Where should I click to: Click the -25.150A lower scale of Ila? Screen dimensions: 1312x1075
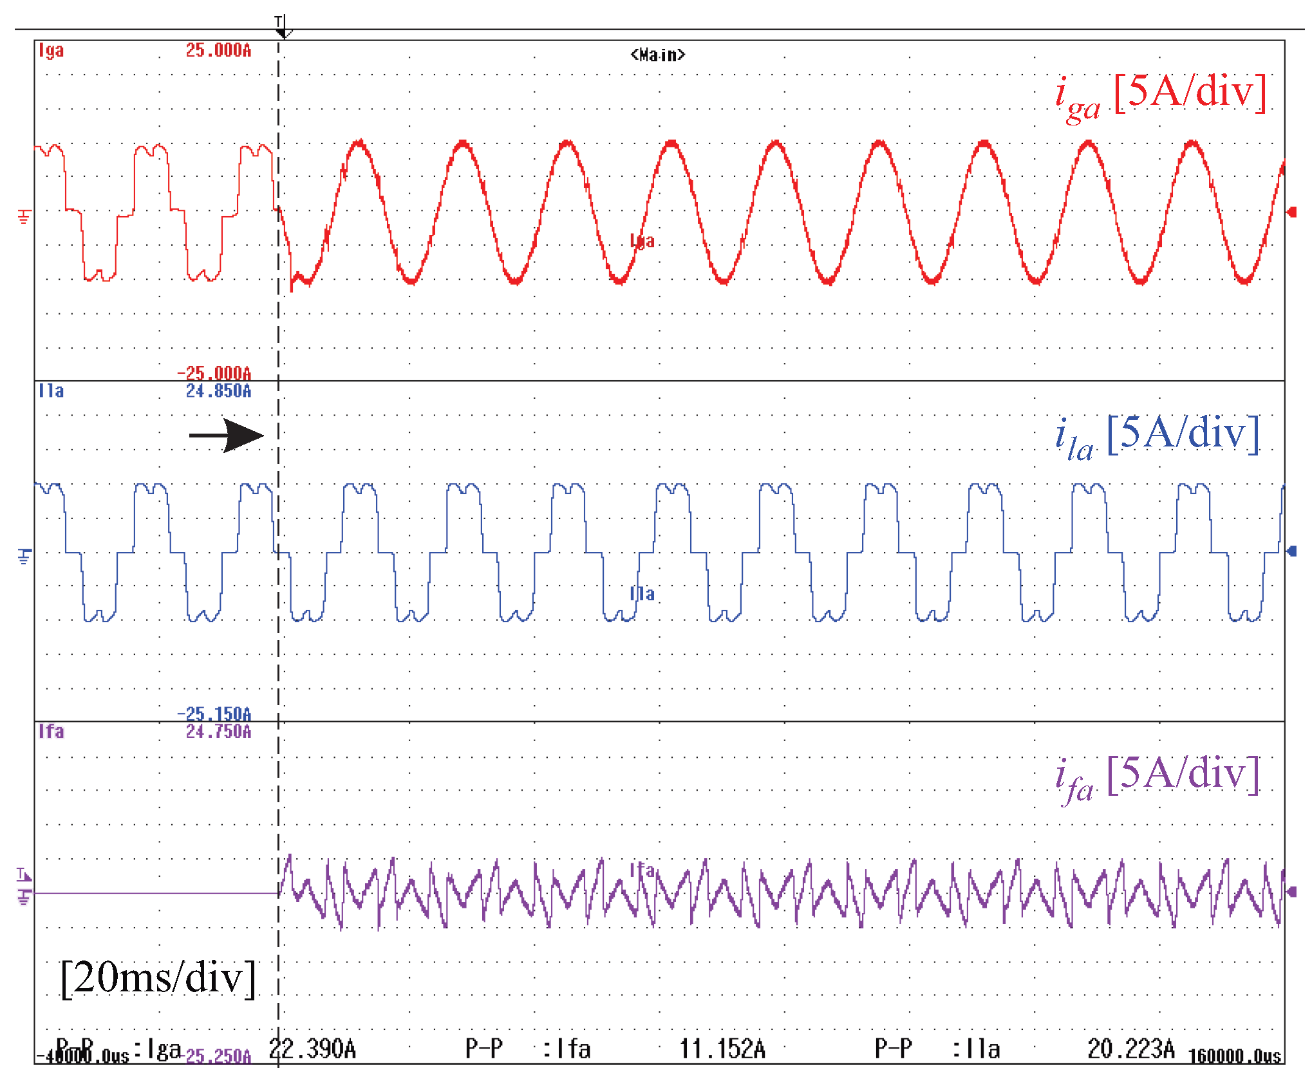[x=214, y=714]
